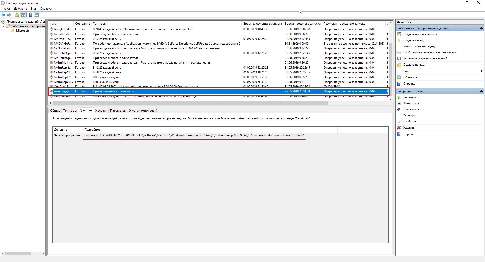Sort by Время следующего запуска column header
The image size is (485, 262).
(x=262, y=24)
